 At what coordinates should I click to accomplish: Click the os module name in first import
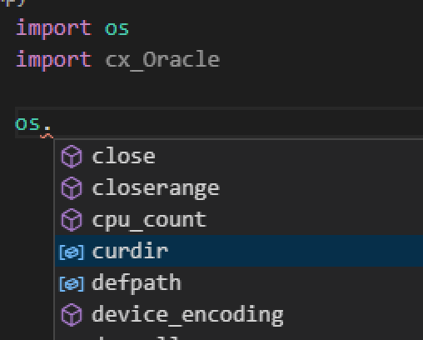pos(117,29)
